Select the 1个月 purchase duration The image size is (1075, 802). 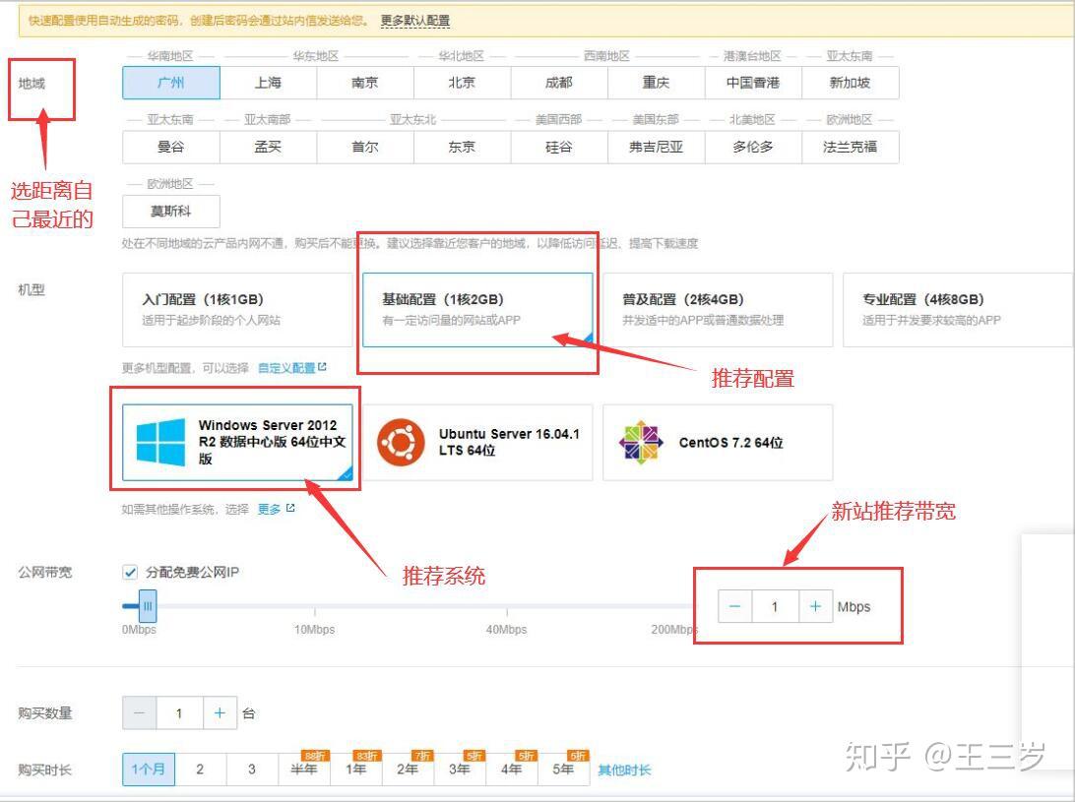149,770
